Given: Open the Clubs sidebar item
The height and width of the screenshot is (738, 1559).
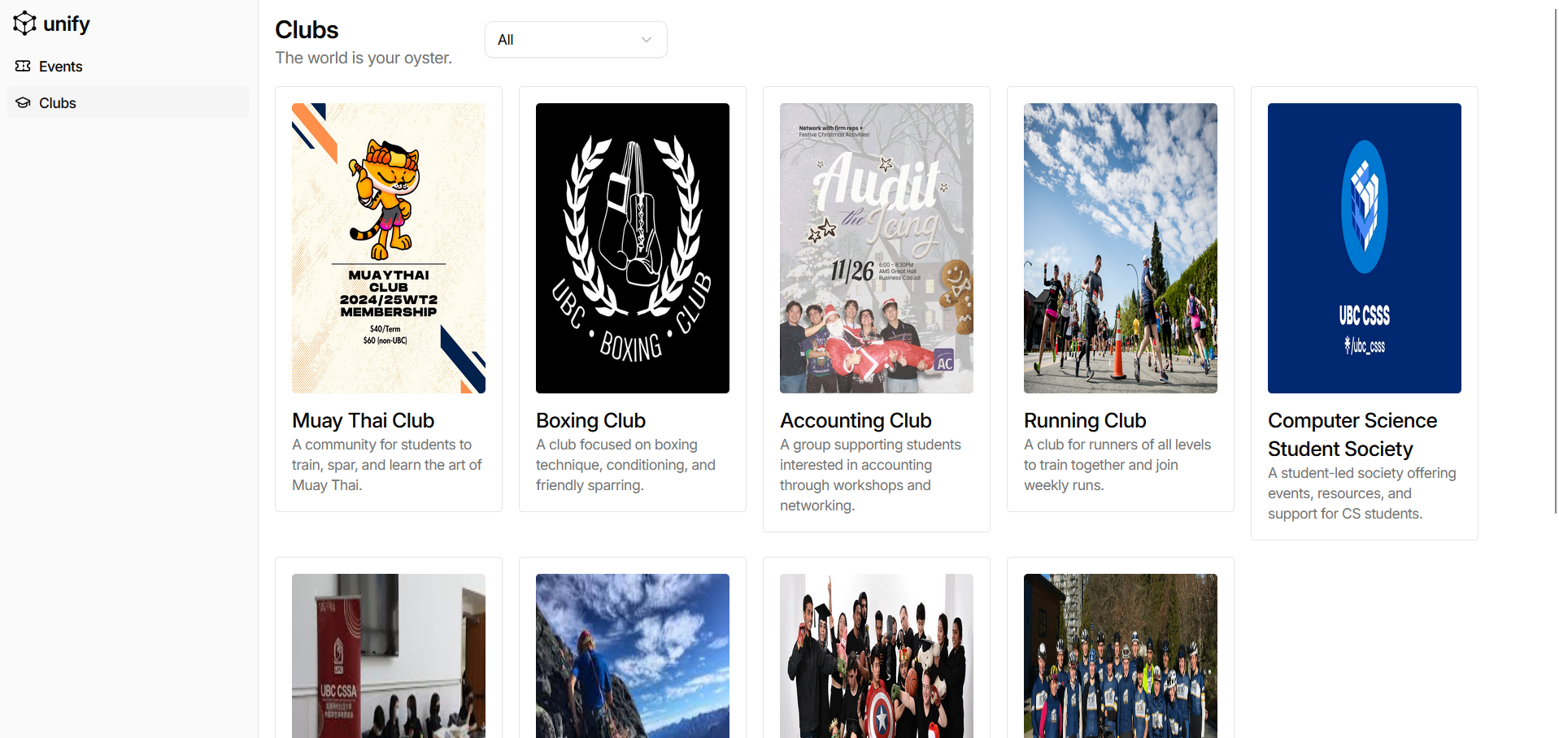Looking at the screenshot, I should coord(128,102).
